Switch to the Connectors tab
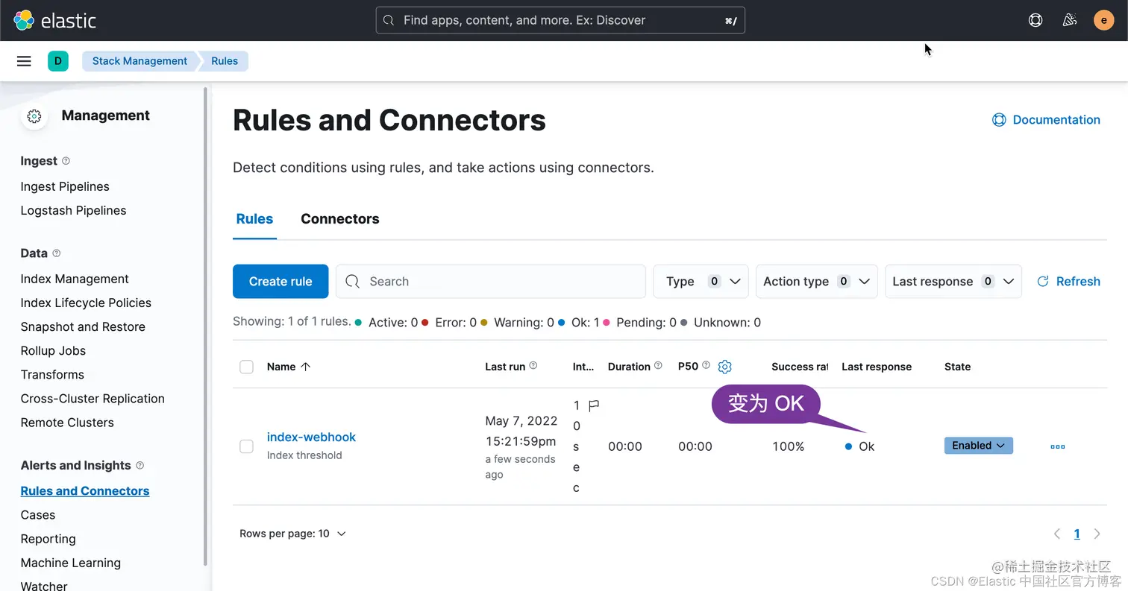The height and width of the screenshot is (591, 1128). click(339, 219)
